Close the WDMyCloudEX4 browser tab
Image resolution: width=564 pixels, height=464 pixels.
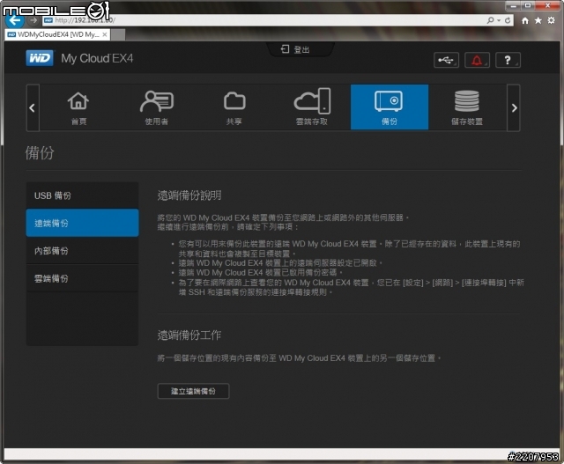[x=104, y=34]
